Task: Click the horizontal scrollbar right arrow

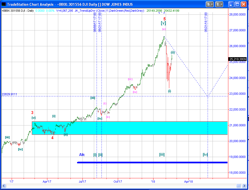Action: [x=244, y=186]
